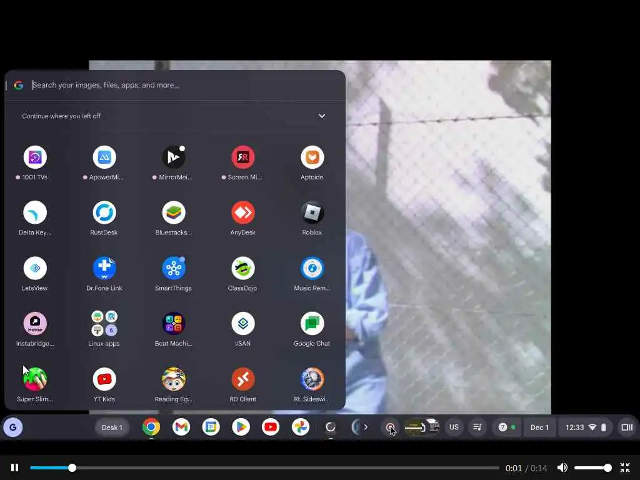Mute the video volume speaker icon
Image resolution: width=640 pixels, height=480 pixels.
562,467
